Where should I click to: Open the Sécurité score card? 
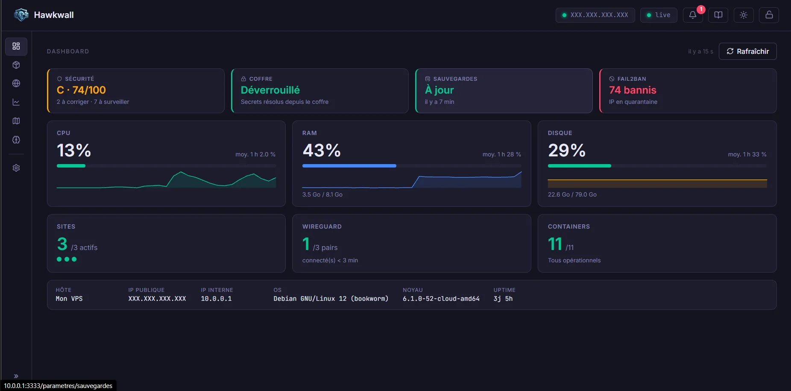click(x=136, y=91)
